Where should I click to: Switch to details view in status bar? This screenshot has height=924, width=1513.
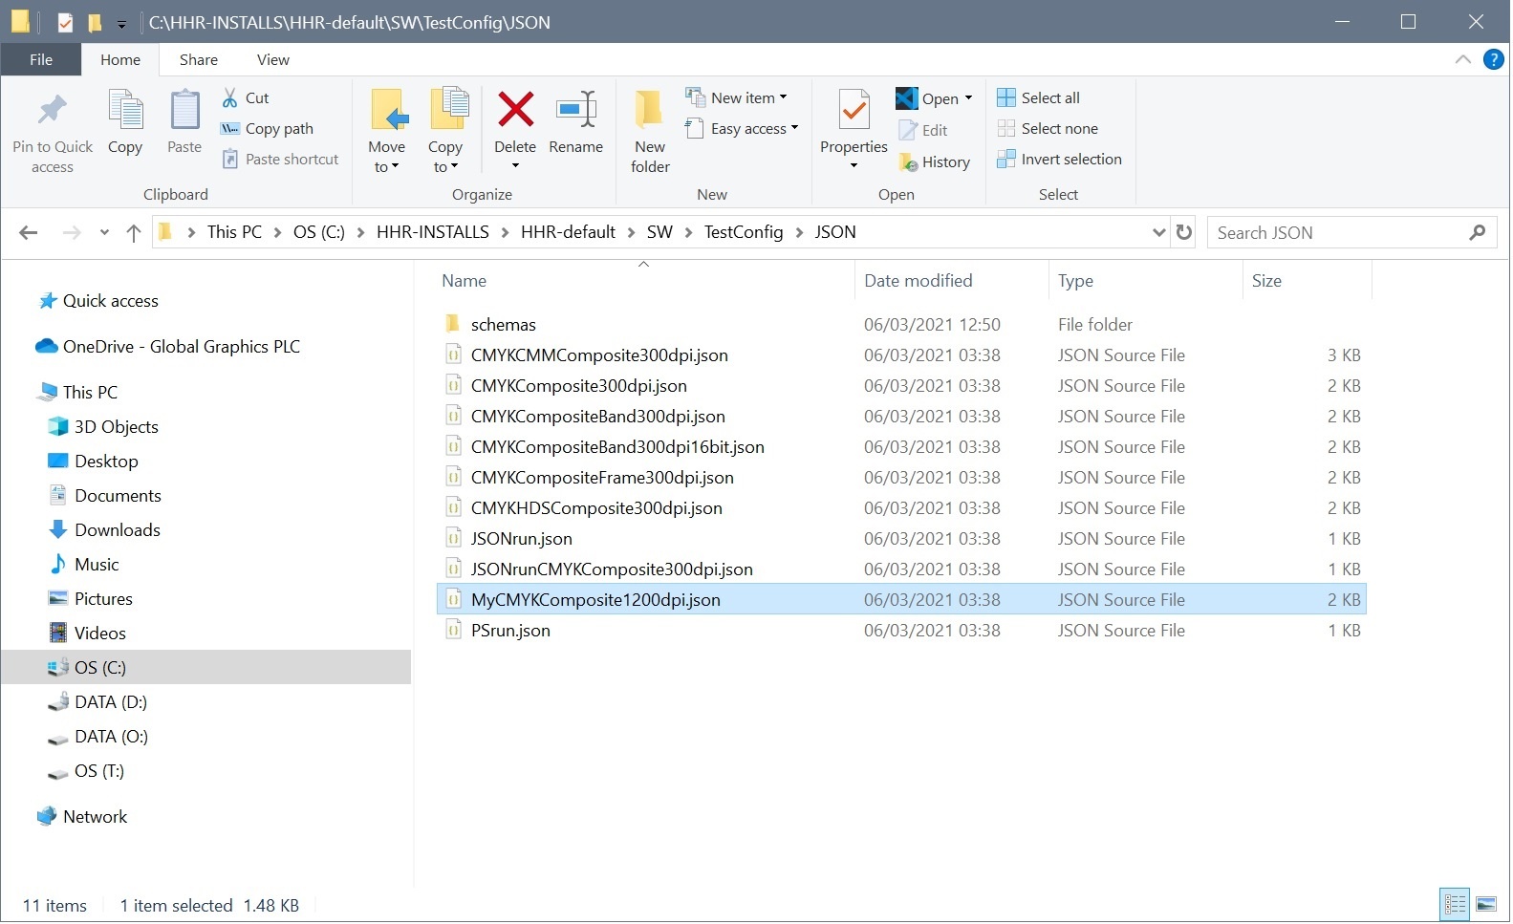pos(1455,904)
